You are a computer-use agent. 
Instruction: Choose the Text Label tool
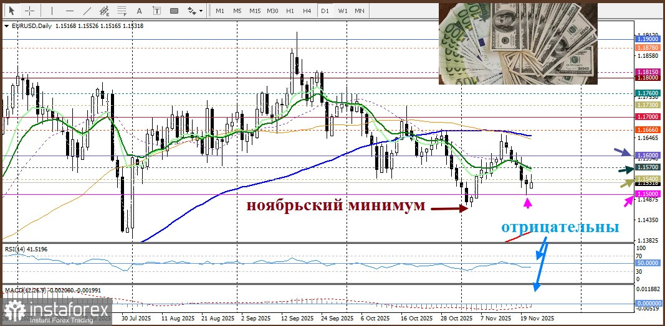pos(156,11)
